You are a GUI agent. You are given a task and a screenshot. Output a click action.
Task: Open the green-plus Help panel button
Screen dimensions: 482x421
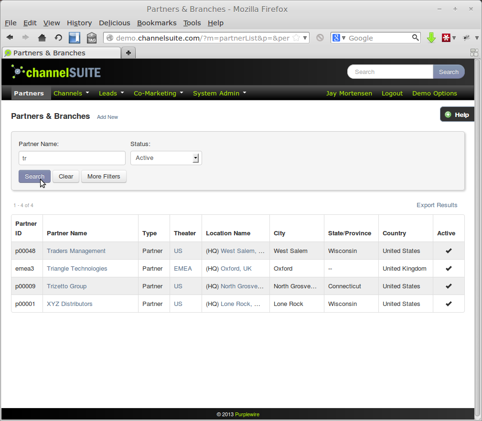[457, 115]
